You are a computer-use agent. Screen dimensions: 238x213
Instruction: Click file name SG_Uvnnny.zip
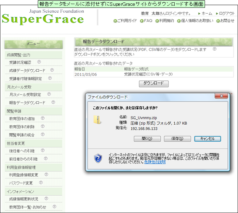click(x=144, y=118)
